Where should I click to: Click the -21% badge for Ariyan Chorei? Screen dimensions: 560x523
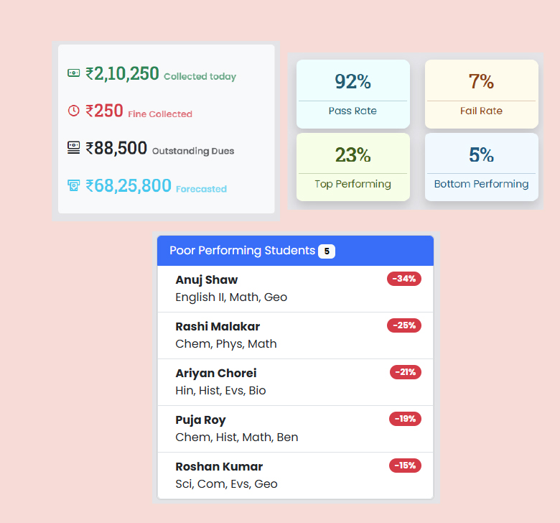(x=406, y=372)
